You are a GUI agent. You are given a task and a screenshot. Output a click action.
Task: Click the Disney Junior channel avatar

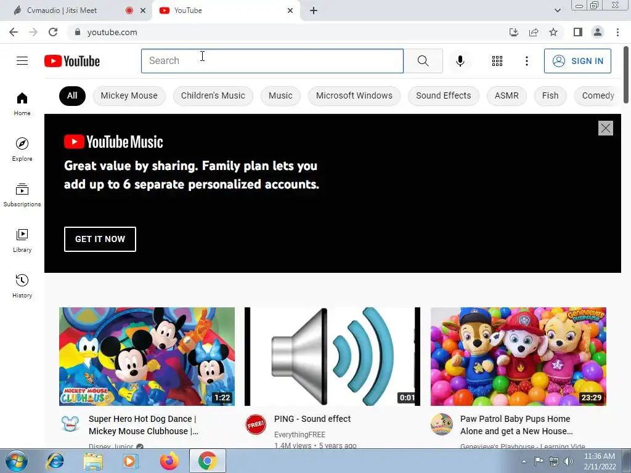pos(70,424)
